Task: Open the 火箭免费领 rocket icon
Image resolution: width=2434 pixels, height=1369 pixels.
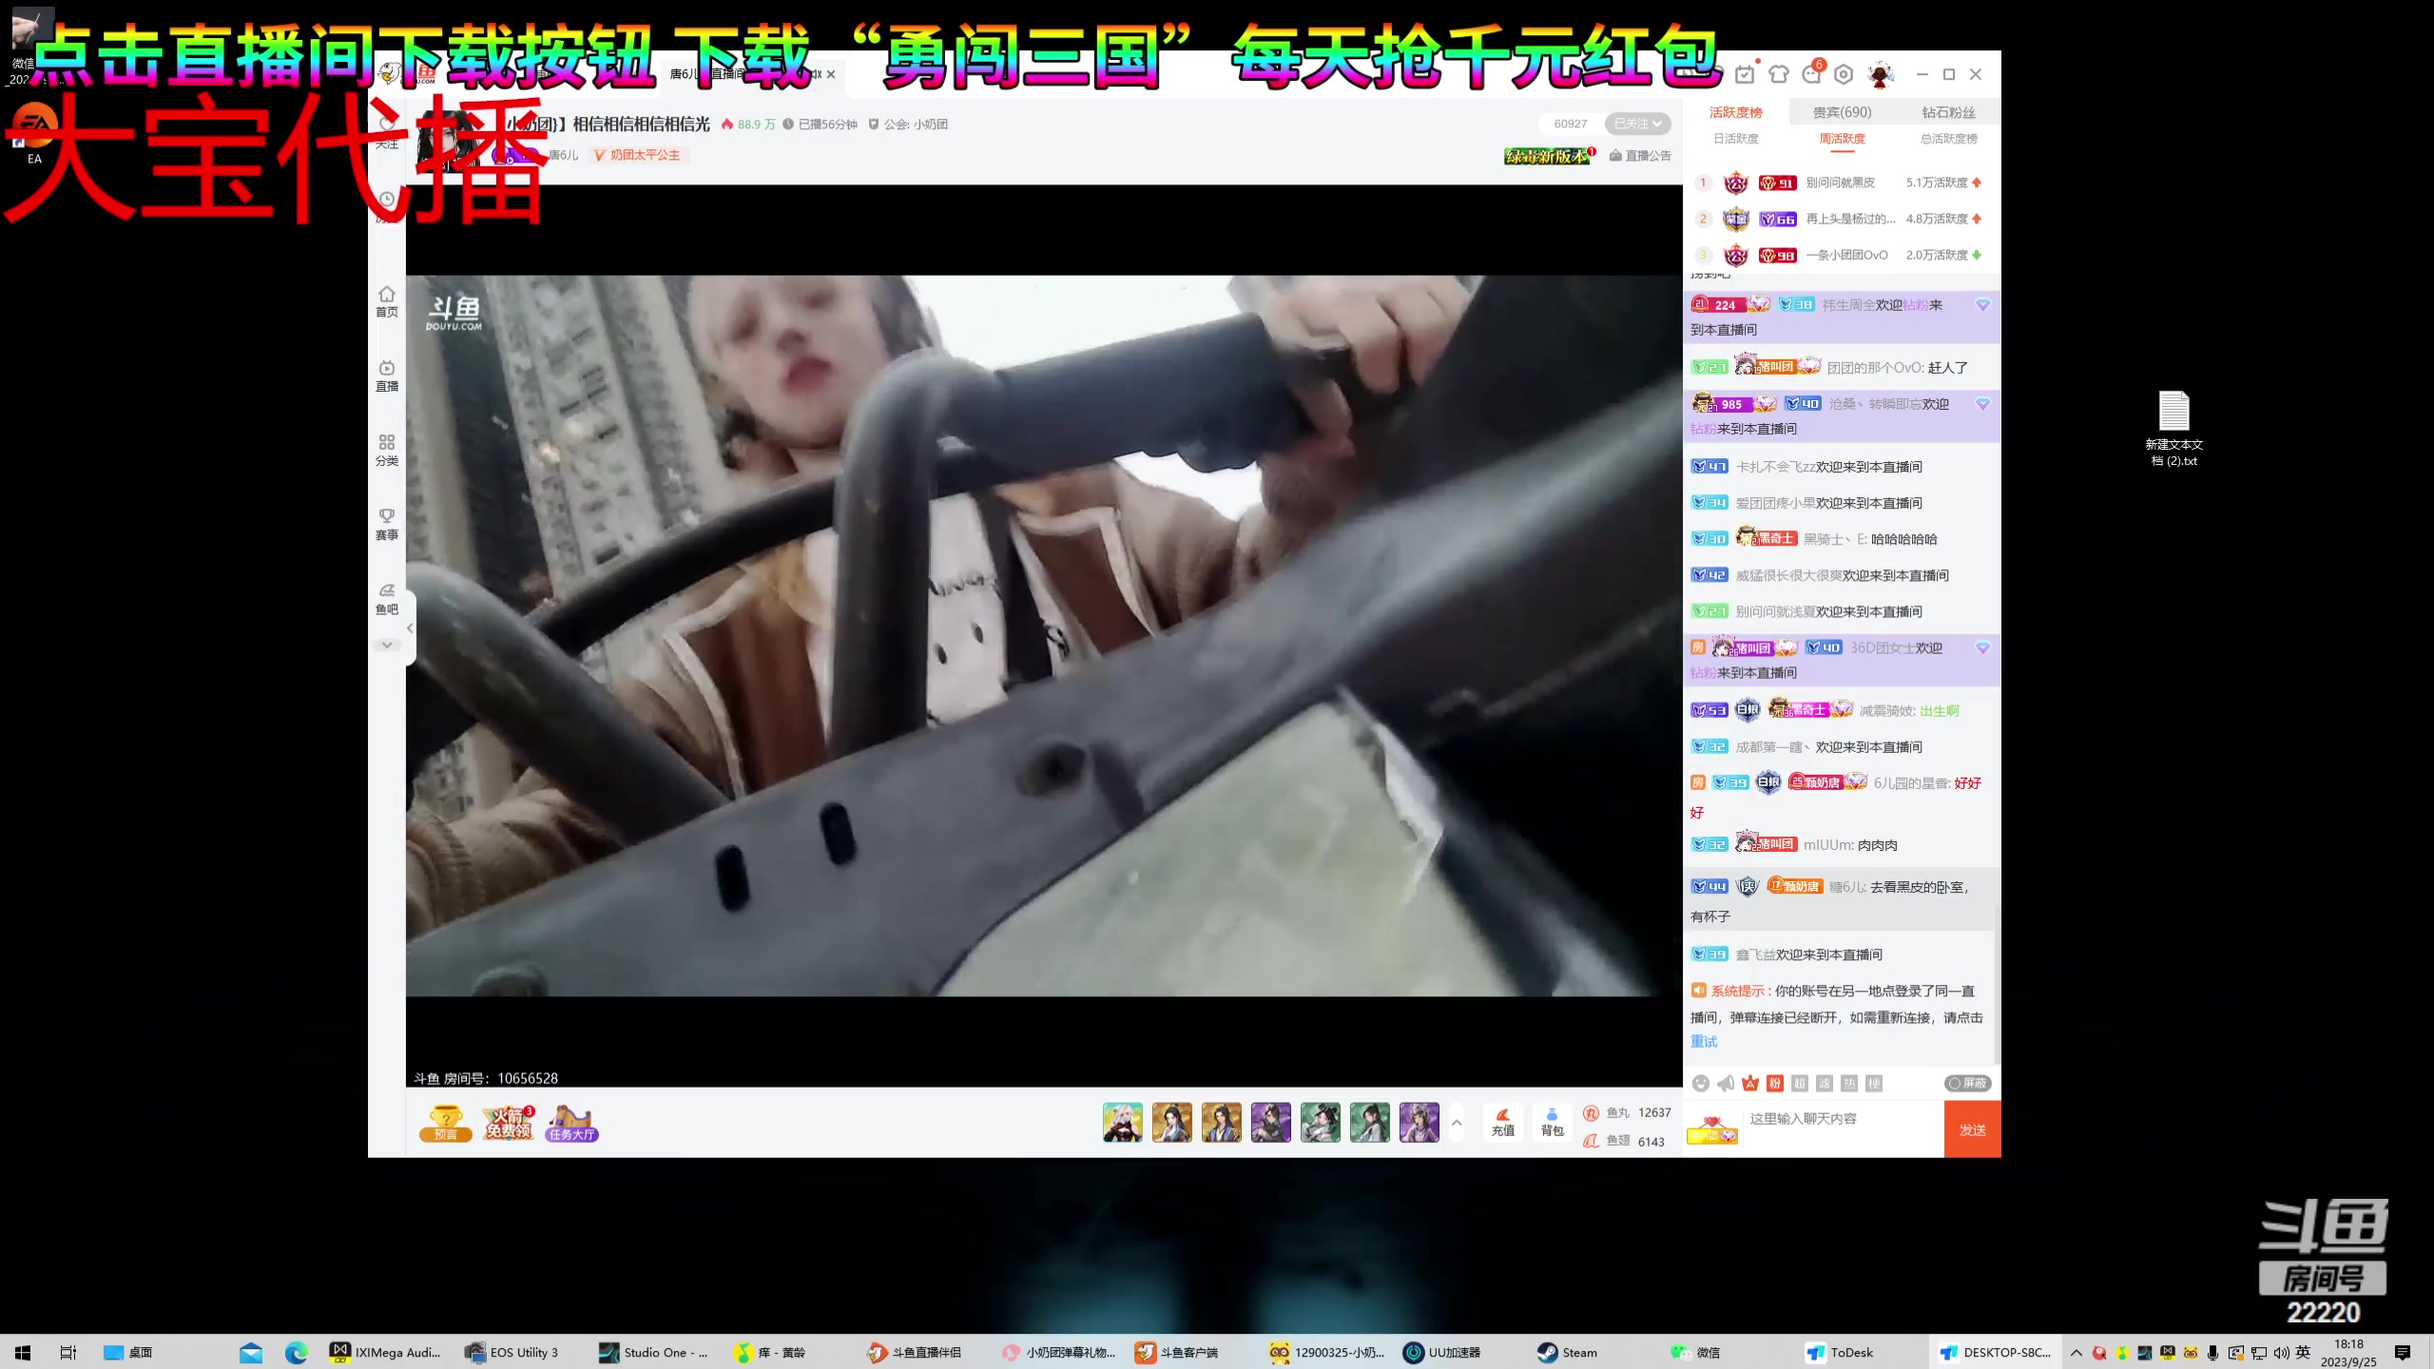Action: pyautogui.click(x=509, y=1123)
